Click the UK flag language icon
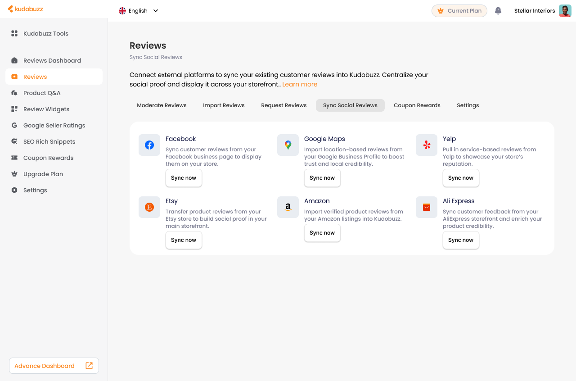The image size is (576, 381). point(122,11)
